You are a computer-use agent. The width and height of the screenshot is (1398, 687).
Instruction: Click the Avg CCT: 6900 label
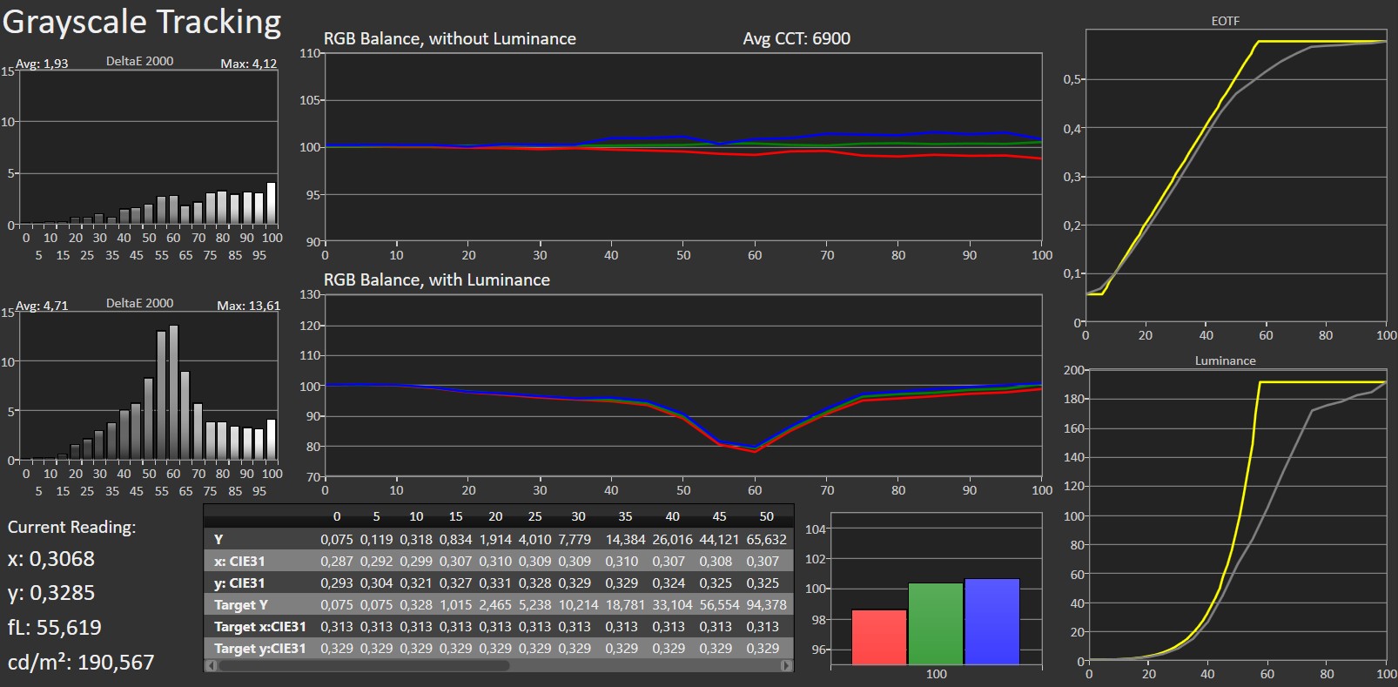pyautogui.click(x=796, y=39)
